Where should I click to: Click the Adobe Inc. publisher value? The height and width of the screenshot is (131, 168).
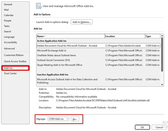coord(62,93)
